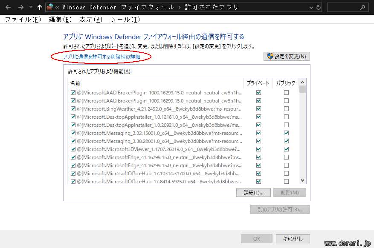Select the MicrosoftOfficeHub_17.10314.31700.0 row text
Screen dimensions: 374x248
point(158,174)
